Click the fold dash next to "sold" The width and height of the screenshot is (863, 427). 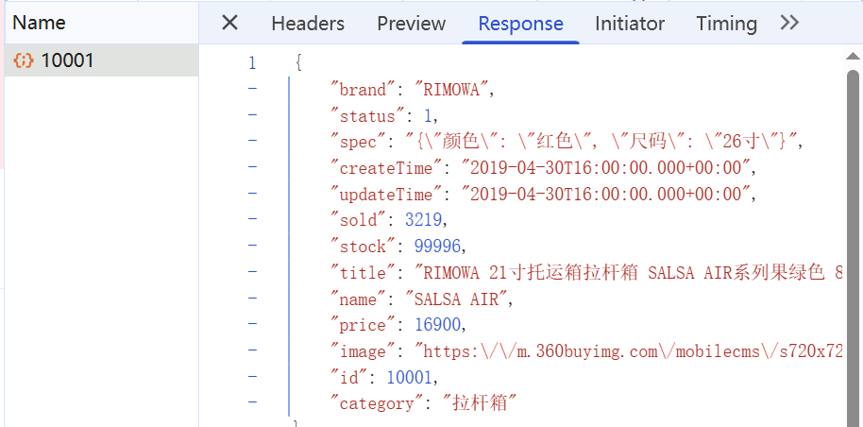(252, 219)
